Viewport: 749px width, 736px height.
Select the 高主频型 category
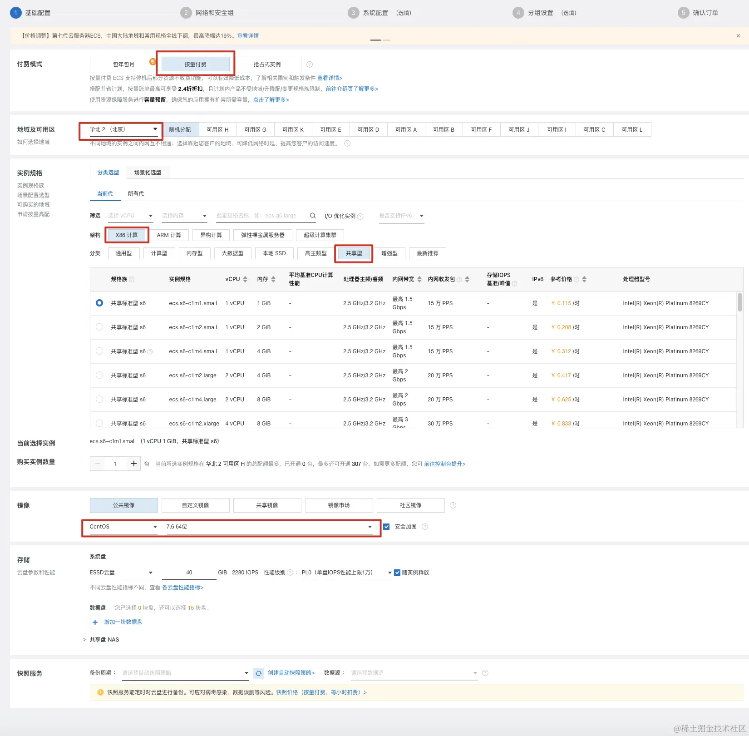tap(316, 253)
